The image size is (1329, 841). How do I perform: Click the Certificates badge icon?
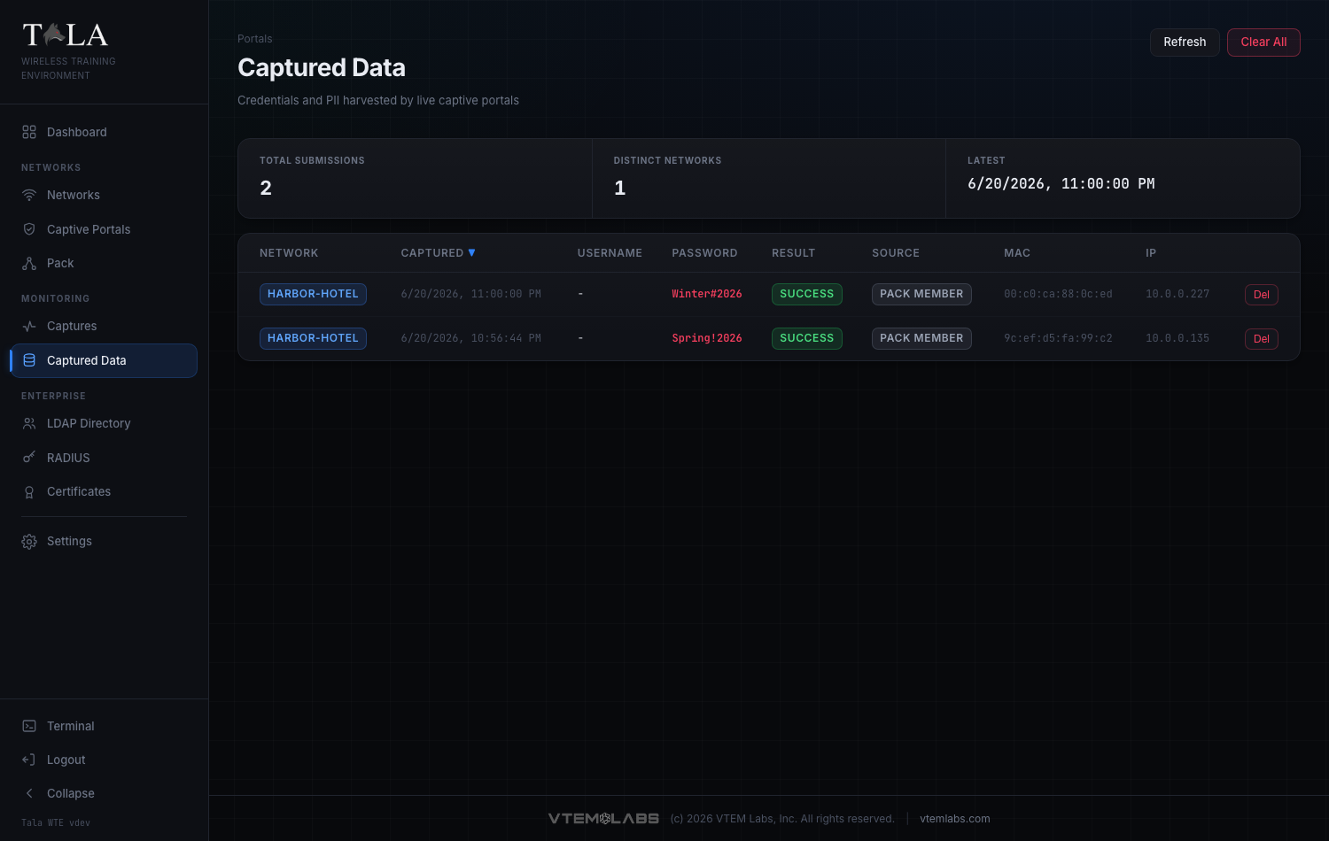pyautogui.click(x=29, y=491)
